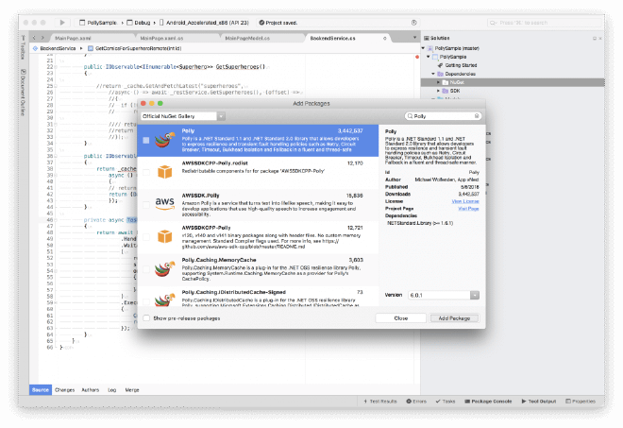Select the SDK folder in solution tree
623x428 pixels.
[x=455, y=91]
